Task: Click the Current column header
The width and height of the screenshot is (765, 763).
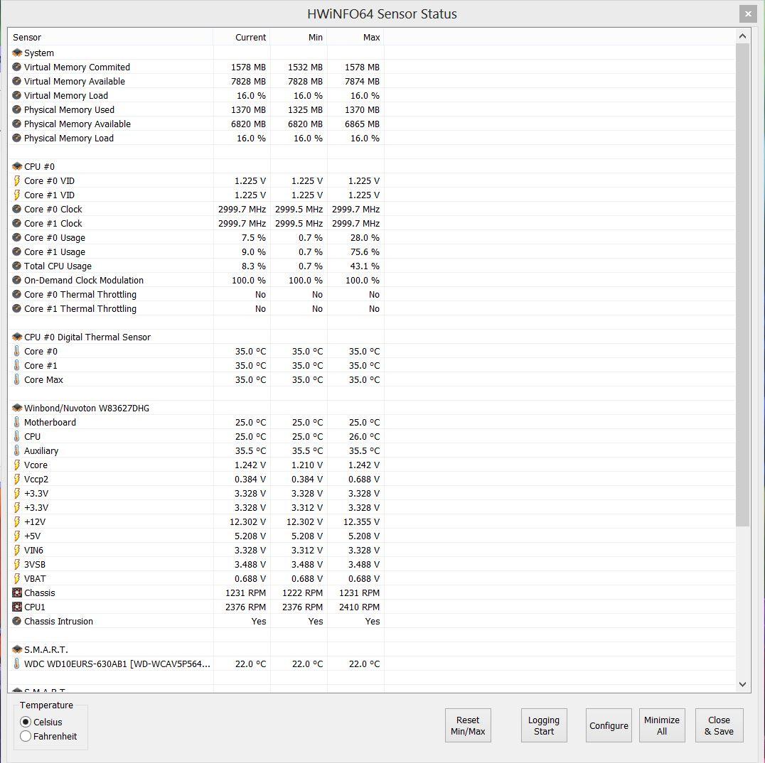Action: (x=242, y=37)
